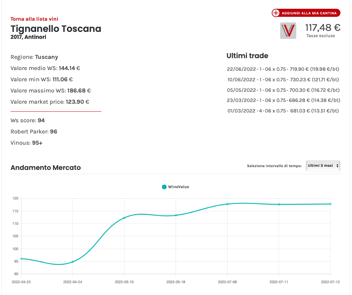Click the chart point for 2022-05-10
The width and height of the screenshot is (352, 295).
(124, 218)
